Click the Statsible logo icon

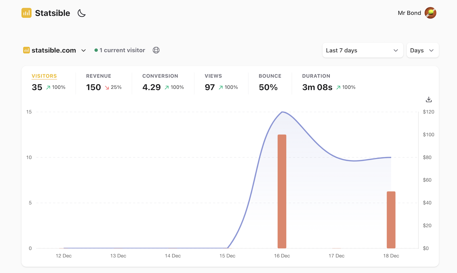[x=26, y=13]
